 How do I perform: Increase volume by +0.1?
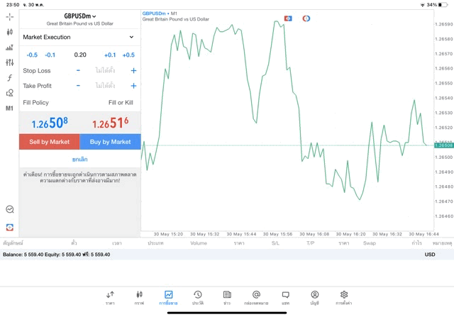pyautogui.click(x=110, y=55)
